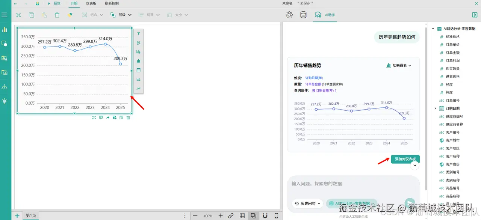Viewport: 481px width, 220px height.
Task: Click the 100% zoom control
Action: 208,216
